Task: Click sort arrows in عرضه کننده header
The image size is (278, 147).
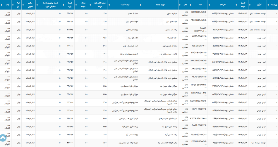Action: [x=109, y=5]
